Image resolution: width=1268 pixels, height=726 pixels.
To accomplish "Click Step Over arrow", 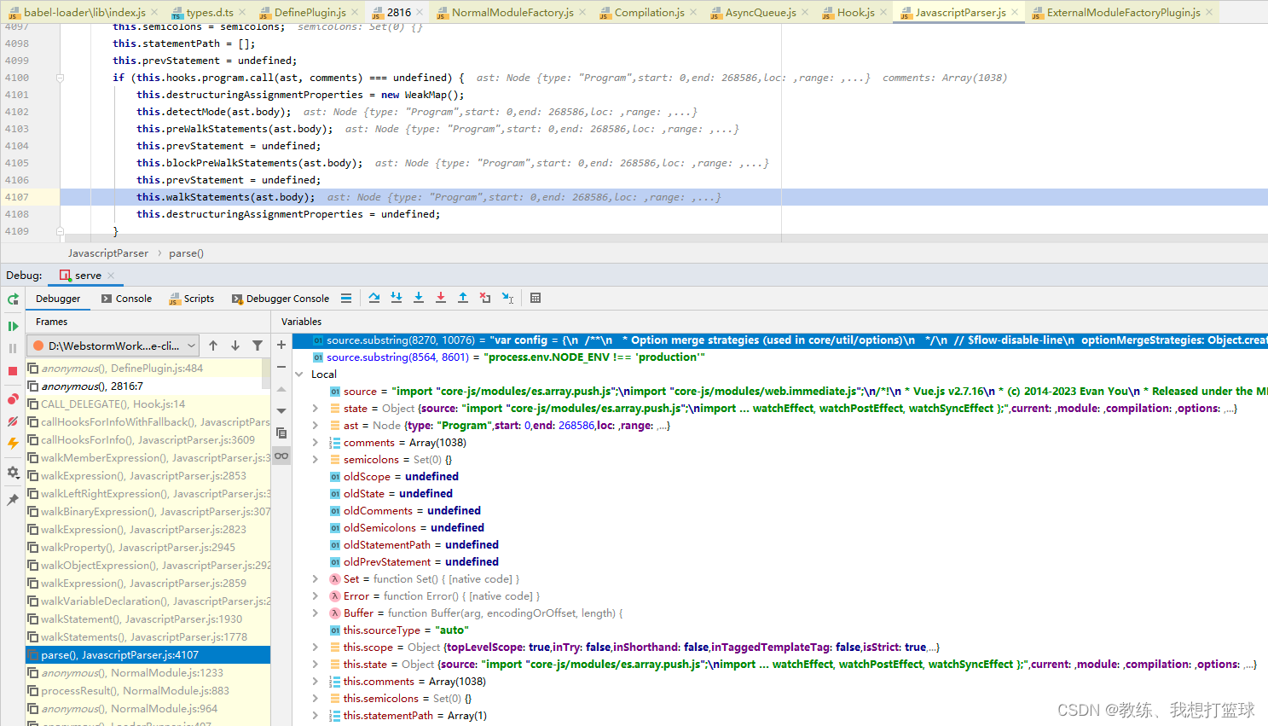I will pyautogui.click(x=374, y=298).
